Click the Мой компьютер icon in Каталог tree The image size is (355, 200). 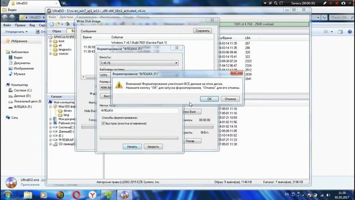point(50,102)
